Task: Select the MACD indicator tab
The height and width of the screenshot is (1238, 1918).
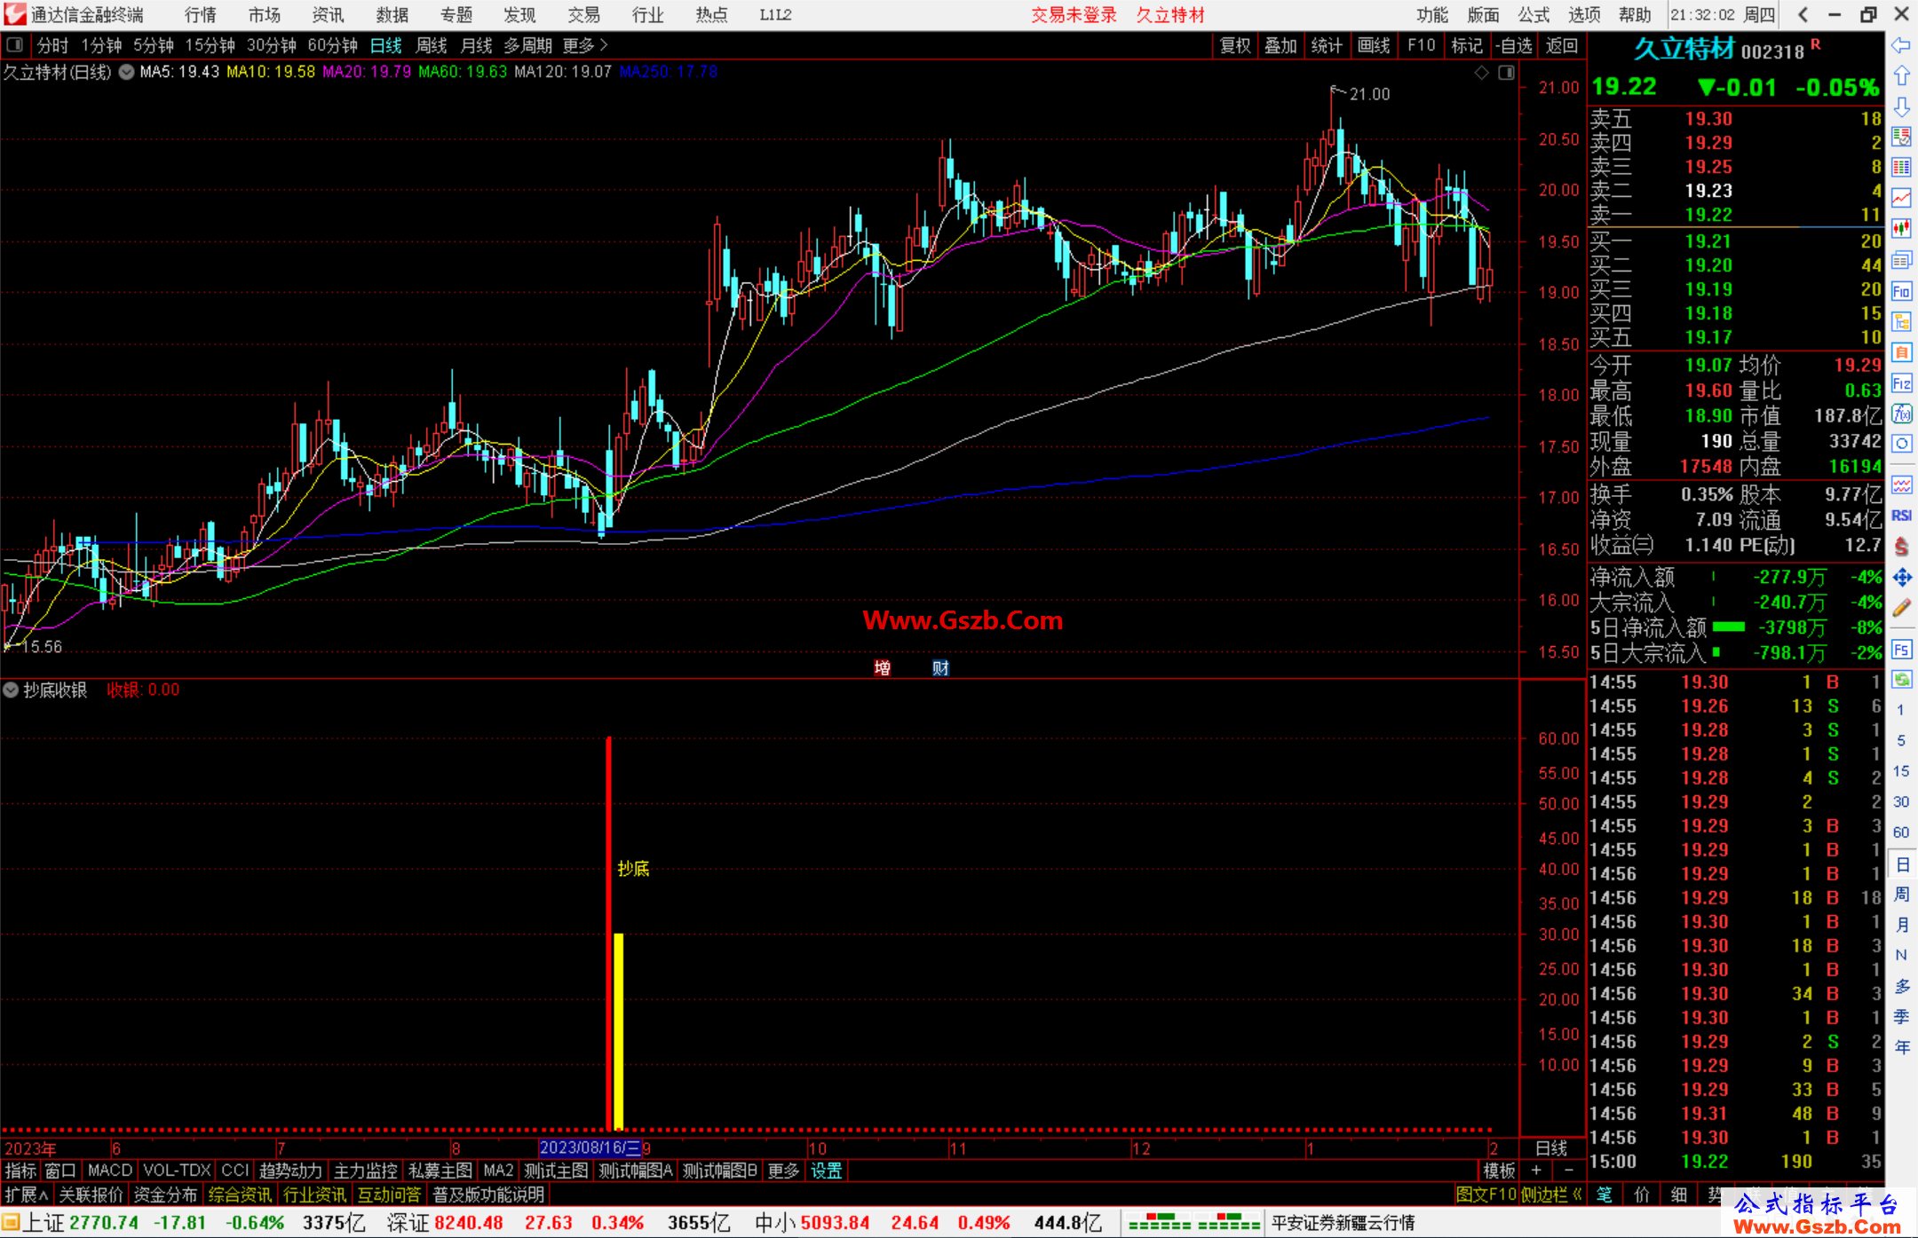Action: coord(110,1171)
